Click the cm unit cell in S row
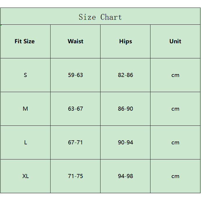Screen dimensions: 201x201 point(175,75)
